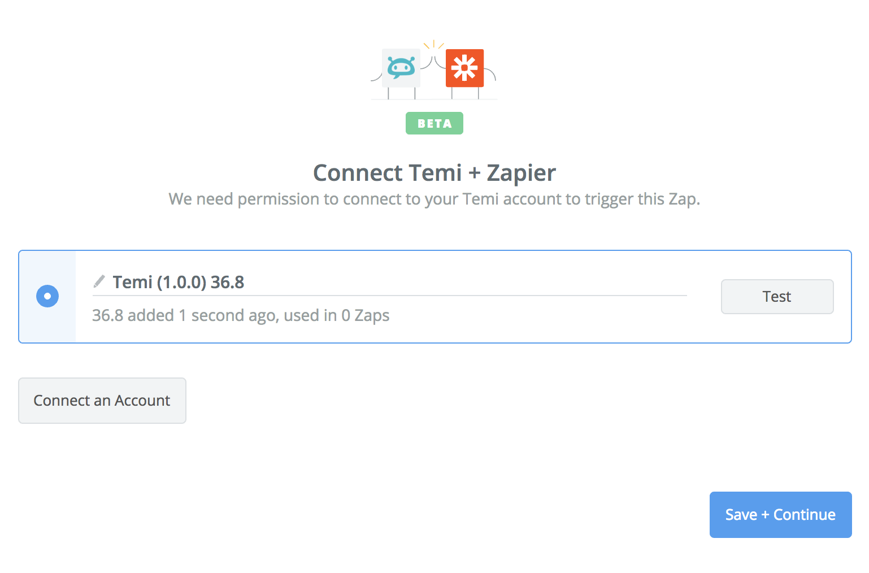The height and width of the screenshot is (573, 869).
Task: Click the yellow high-five sparkle lines
Action: tap(433, 45)
